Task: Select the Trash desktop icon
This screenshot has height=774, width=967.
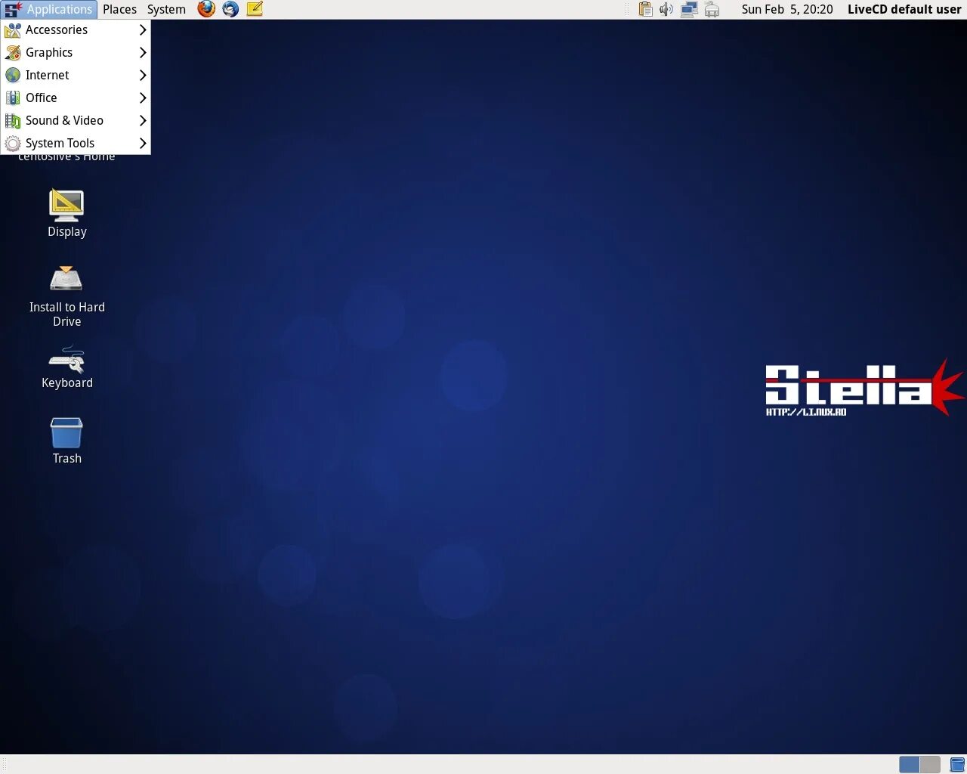Action: click(66, 441)
